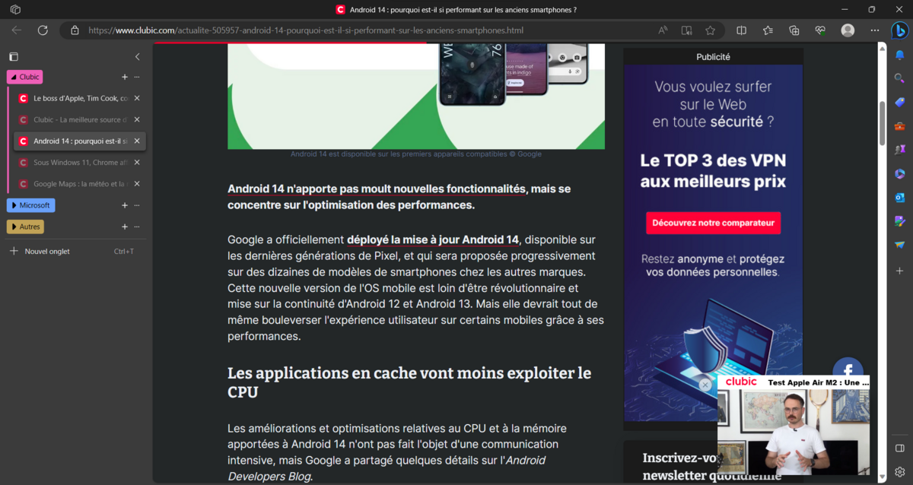Switch to "Sous Windows 11, Chrome" tab

80,162
